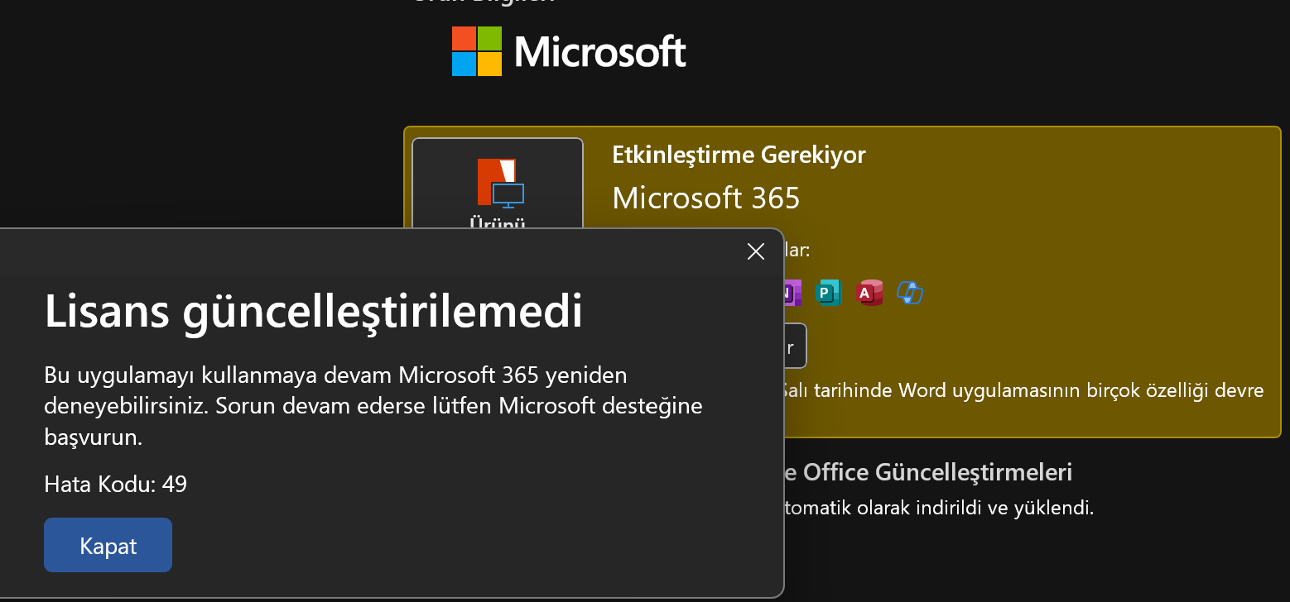Image resolution: width=1290 pixels, height=602 pixels.
Task: Close the license error dialog with Kapat
Action: click(x=108, y=545)
